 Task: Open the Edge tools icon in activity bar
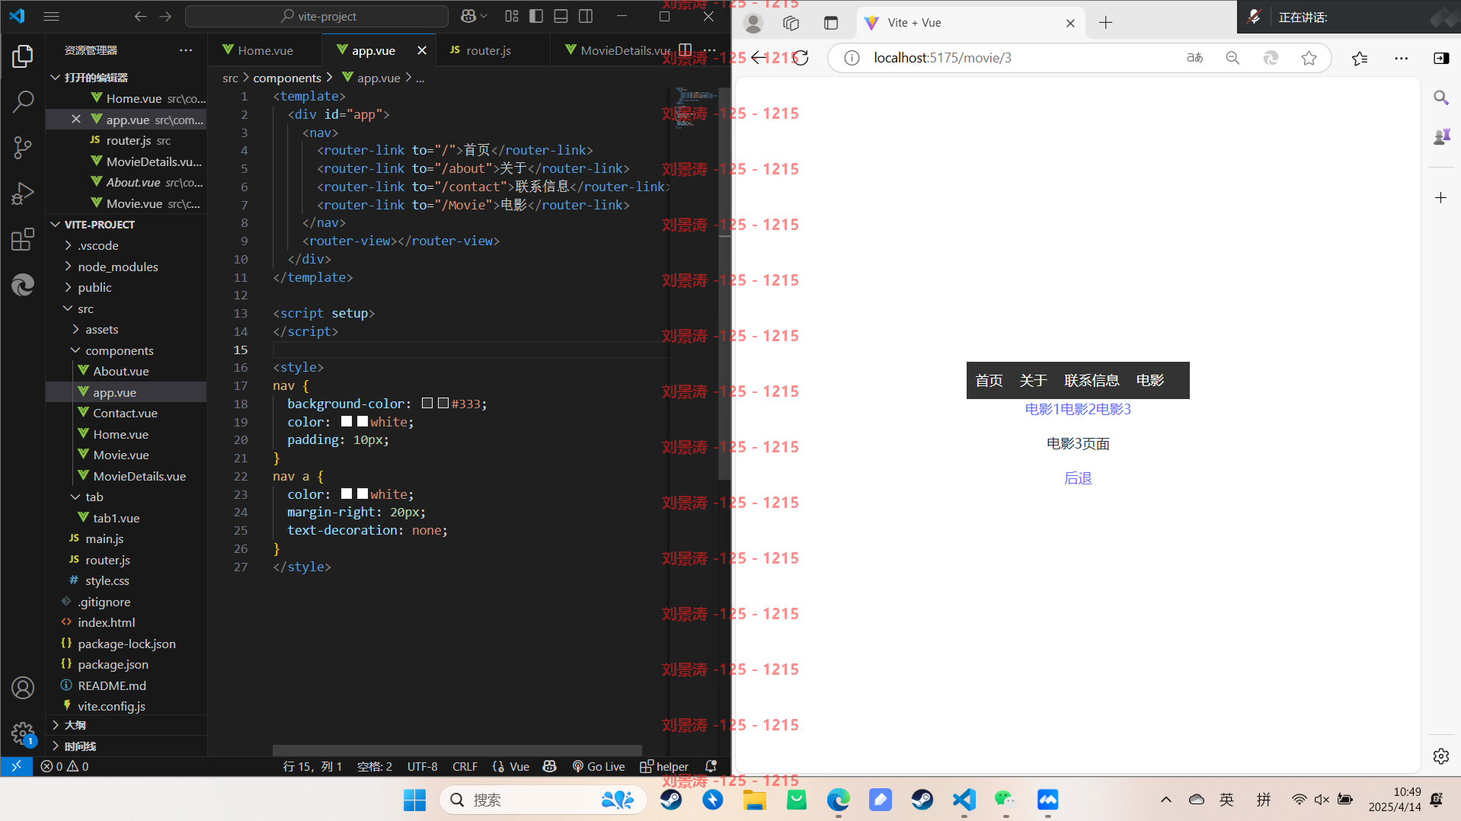tap(23, 285)
